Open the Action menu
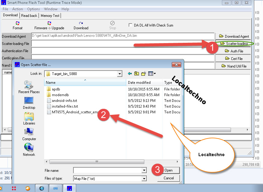The width and height of the screenshot is (263, 192). click(x=18, y=9)
